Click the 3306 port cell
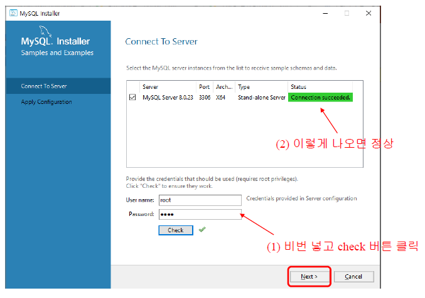The height and width of the screenshot is (298, 425). [x=205, y=97]
